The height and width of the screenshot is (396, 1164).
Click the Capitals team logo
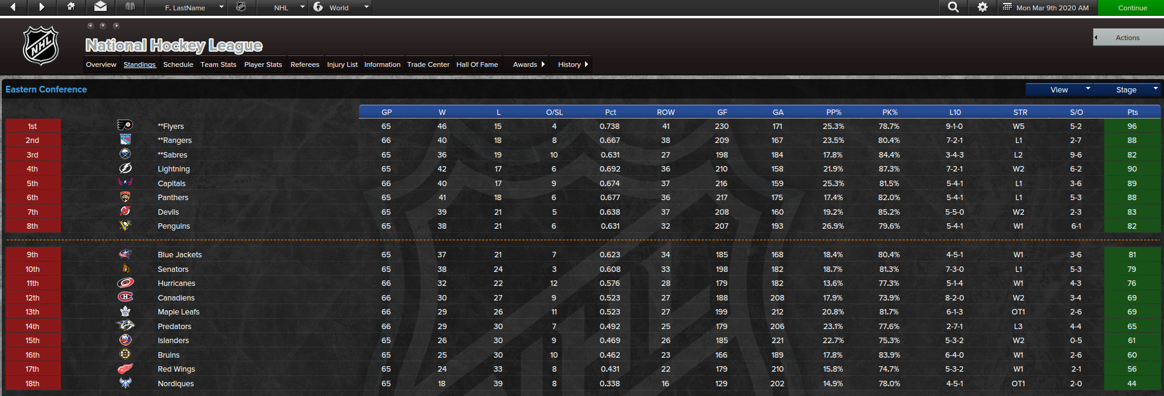coord(125,182)
